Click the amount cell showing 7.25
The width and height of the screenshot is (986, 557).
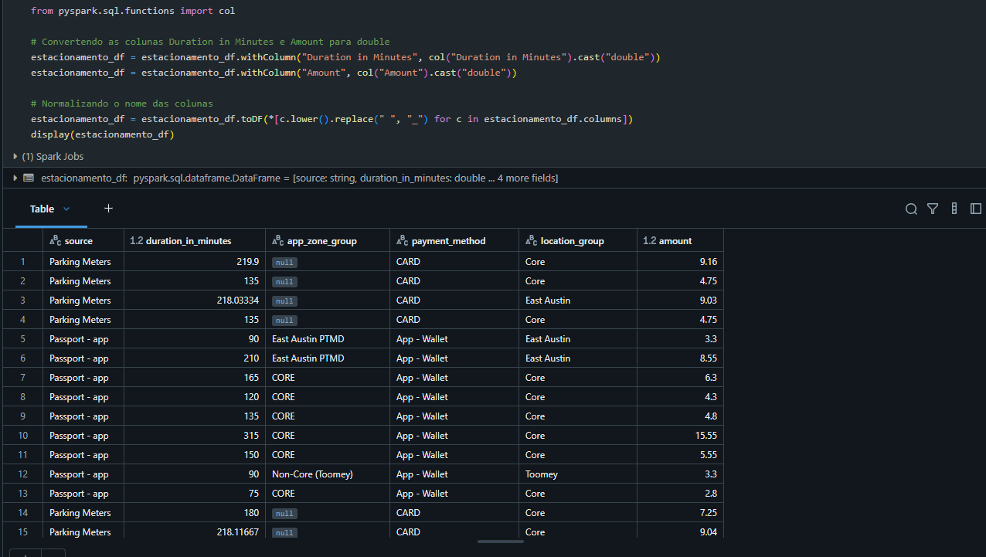(x=680, y=513)
